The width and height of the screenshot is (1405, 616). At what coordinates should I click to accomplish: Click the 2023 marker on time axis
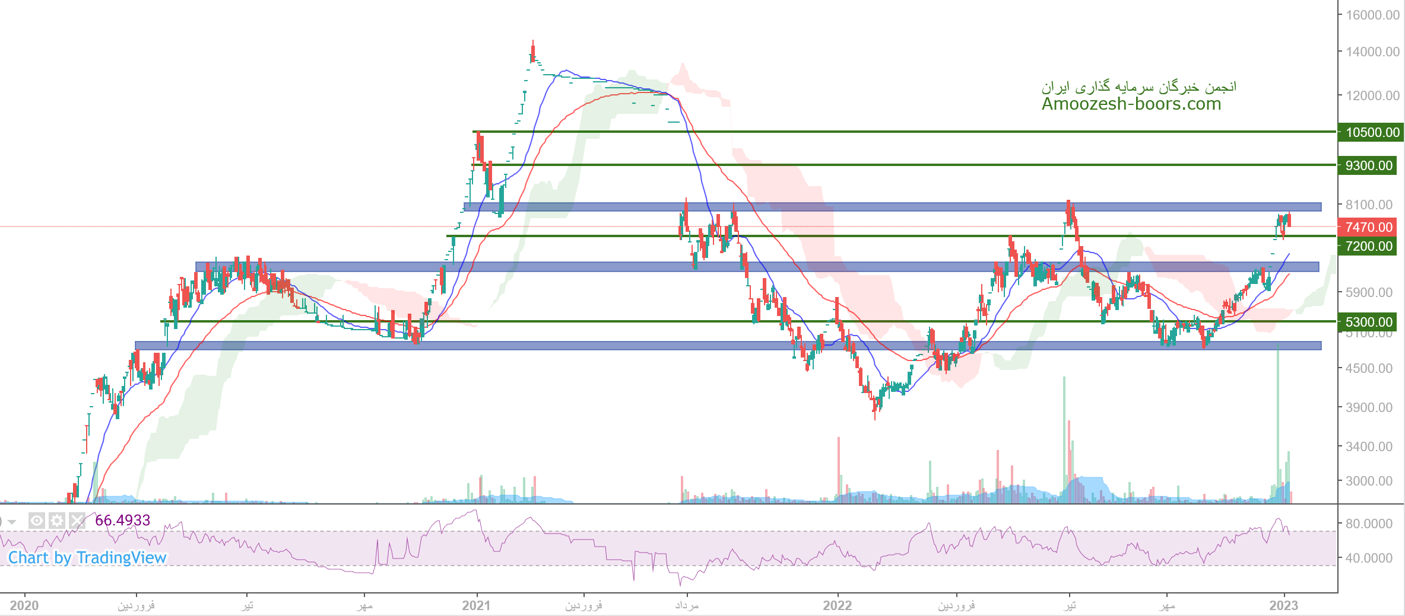[1283, 605]
